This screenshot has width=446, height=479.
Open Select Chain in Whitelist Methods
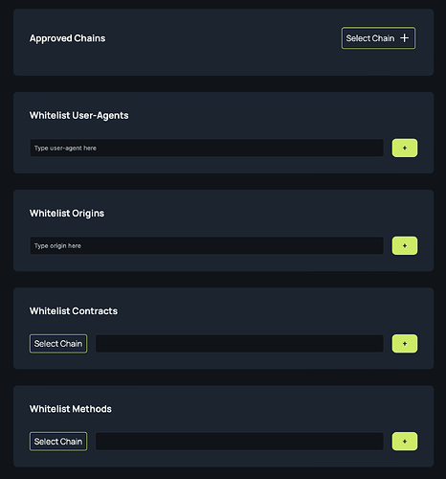(58, 442)
